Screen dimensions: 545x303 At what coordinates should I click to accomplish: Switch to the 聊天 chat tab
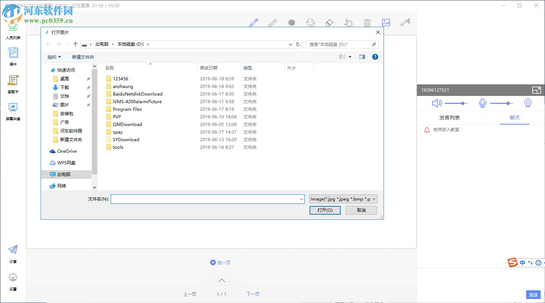(x=515, y=118)
